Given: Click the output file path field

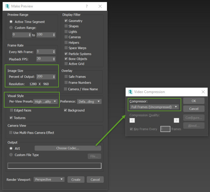Looking at the screenshot, I should coord(54,166).
